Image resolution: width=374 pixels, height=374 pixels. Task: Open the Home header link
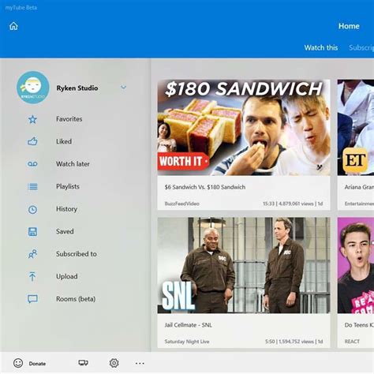pyautogui.click(x=349, y=26)
